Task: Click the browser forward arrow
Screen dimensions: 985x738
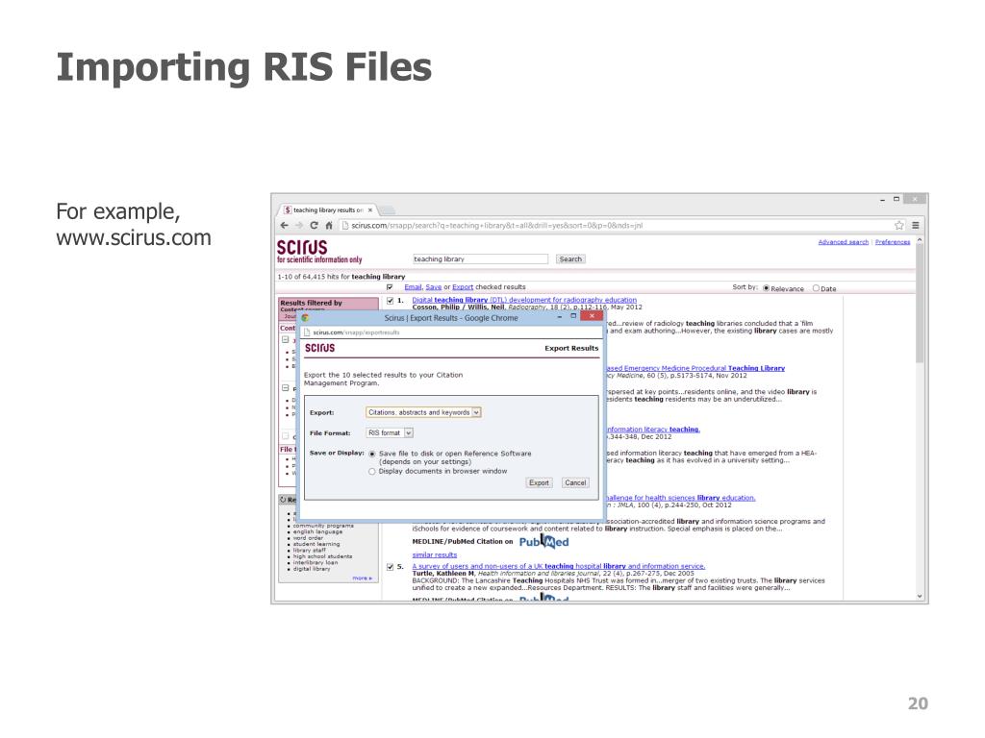Action: coord(299,225)
